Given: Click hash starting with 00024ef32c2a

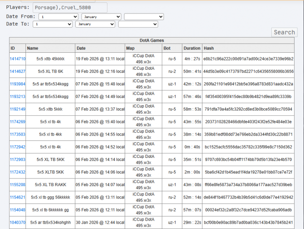Looking at the screenshot, I should [248, 210].
